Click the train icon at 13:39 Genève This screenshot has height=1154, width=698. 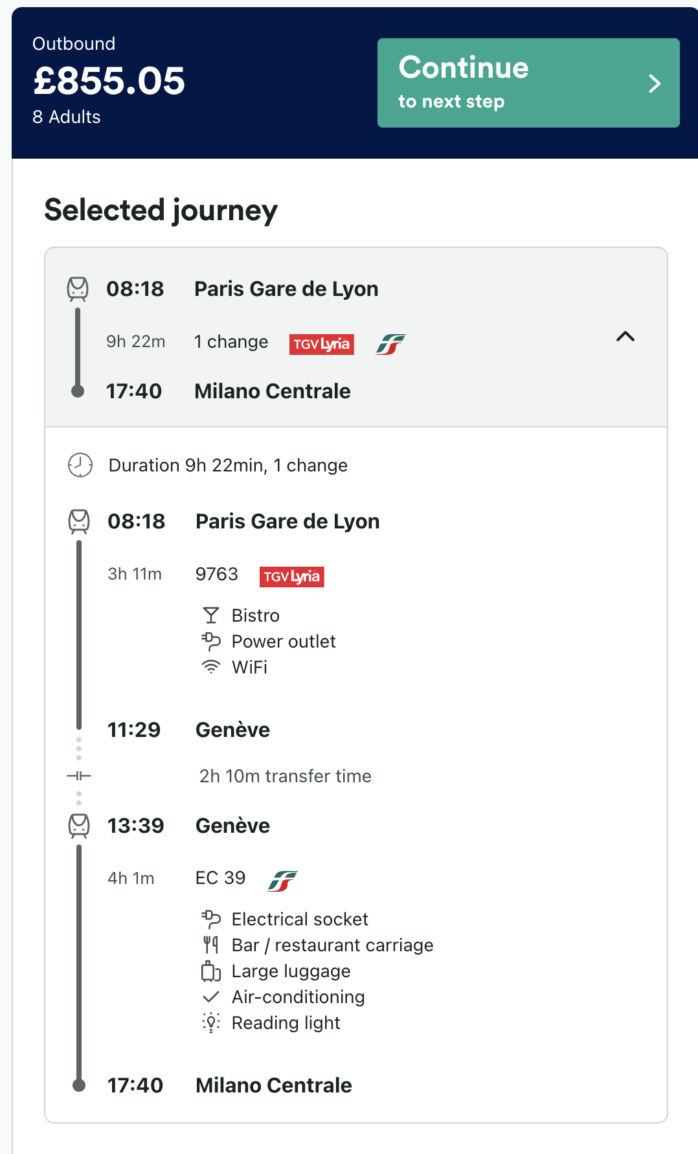click(x=79, y=826)
